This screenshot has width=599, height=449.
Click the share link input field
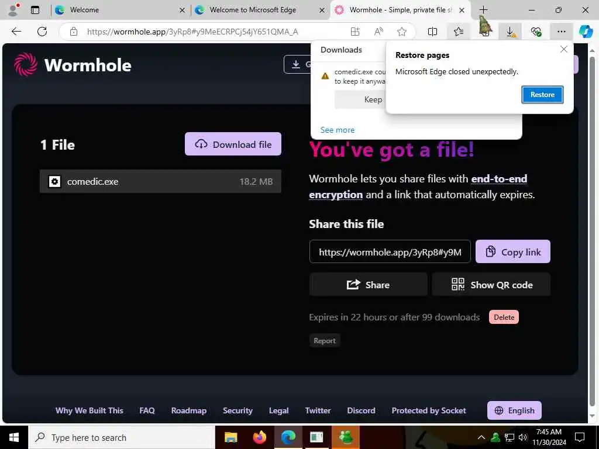(390, 251)
